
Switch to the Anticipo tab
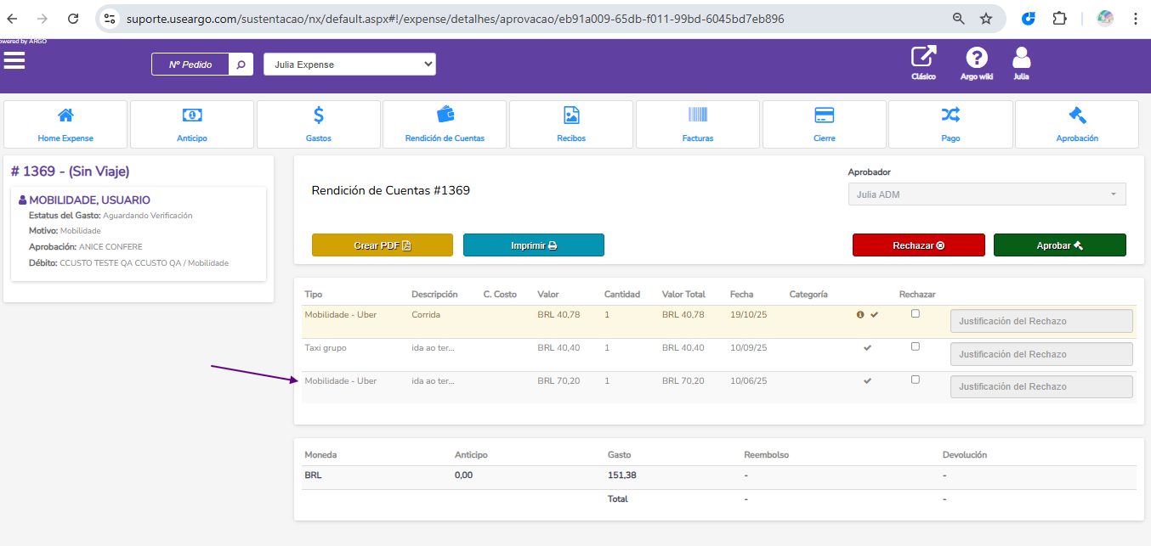click(x=192, y=124)
